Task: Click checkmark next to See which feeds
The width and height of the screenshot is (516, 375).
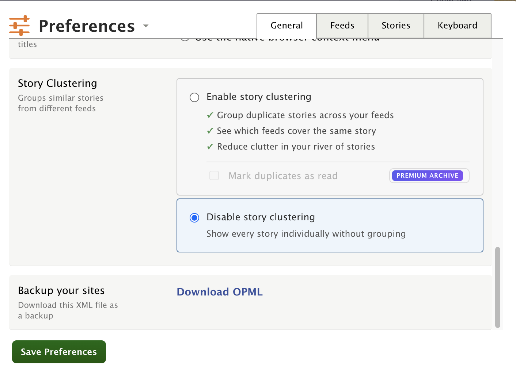Action: [210, 131]
